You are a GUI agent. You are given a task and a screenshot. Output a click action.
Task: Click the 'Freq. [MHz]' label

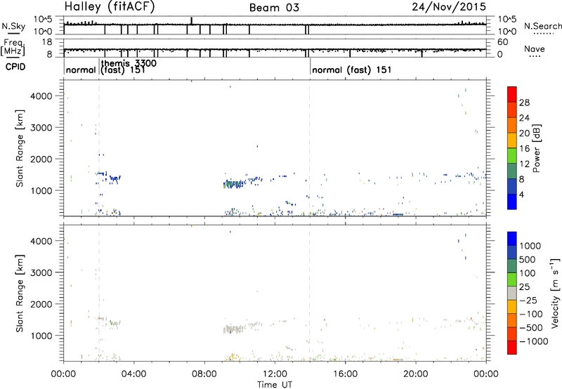coord(13,47)
